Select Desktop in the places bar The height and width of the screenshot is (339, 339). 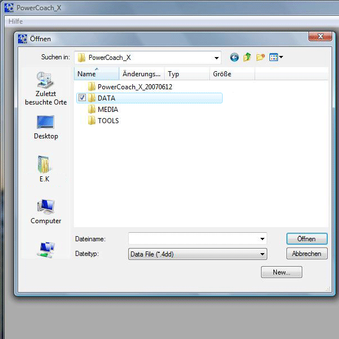46,128
